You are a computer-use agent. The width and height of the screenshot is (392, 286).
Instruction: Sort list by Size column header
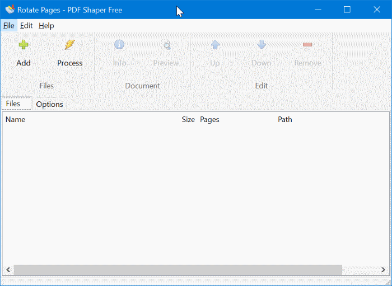tap(188, 119)
